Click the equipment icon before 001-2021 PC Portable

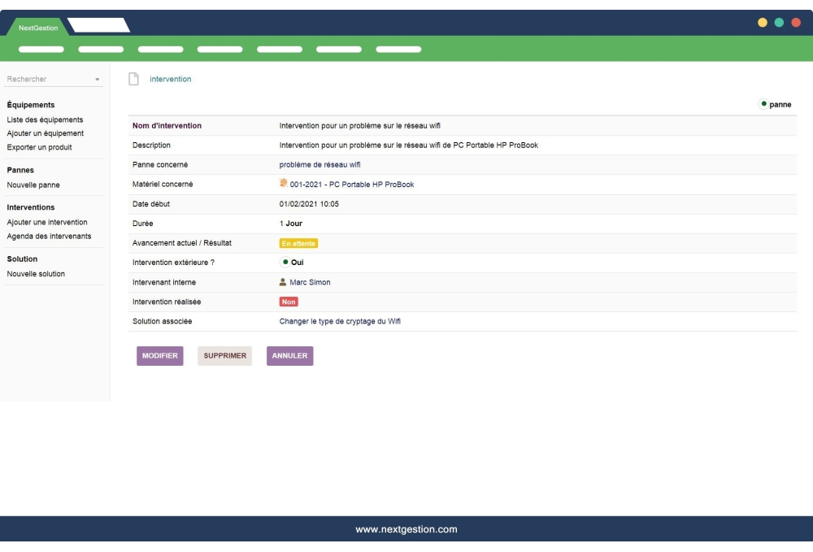pos(284,184)
